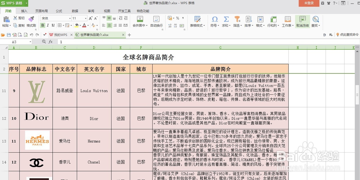Open the 公式 (Formulas) ribbon tab
Image resolution: width=360 pixels, height=180 pixels.
59,11
